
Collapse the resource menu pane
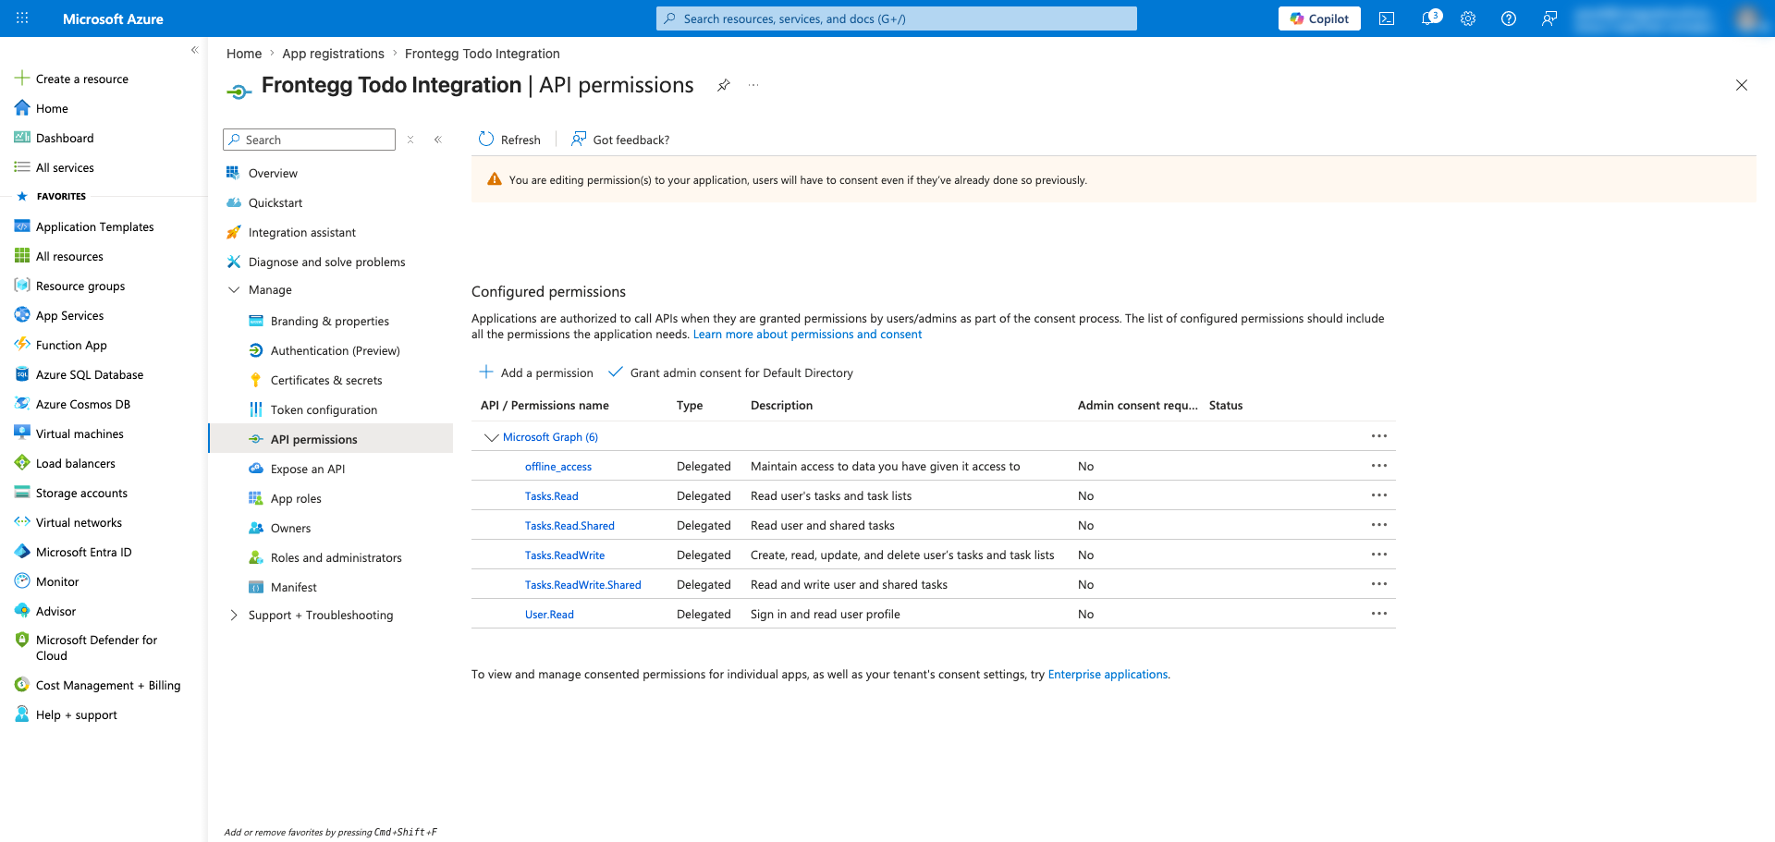(x=438, y=140)
